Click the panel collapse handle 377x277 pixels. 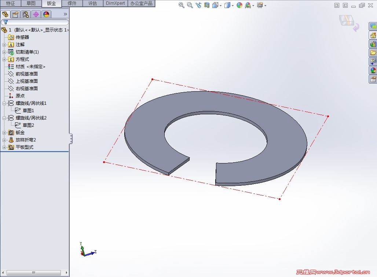71,139
